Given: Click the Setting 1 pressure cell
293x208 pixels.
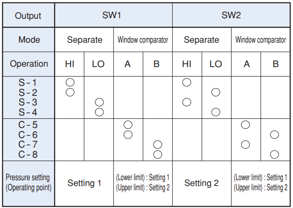Looking at the screenshot, I should 84,183.
